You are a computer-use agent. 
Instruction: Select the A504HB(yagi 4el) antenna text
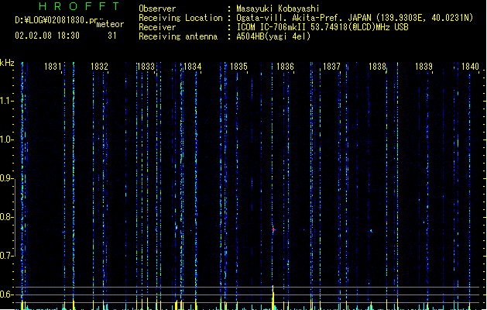pyautogui.click(x=273, y=36)
